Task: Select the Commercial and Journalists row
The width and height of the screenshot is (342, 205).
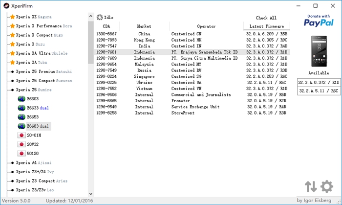Action: [192, 95]
